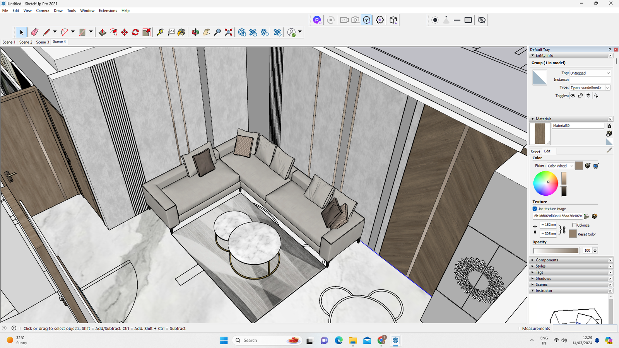Click the Zoom Extents tool
Screen dimensions: 619x348
pos(229,32)
